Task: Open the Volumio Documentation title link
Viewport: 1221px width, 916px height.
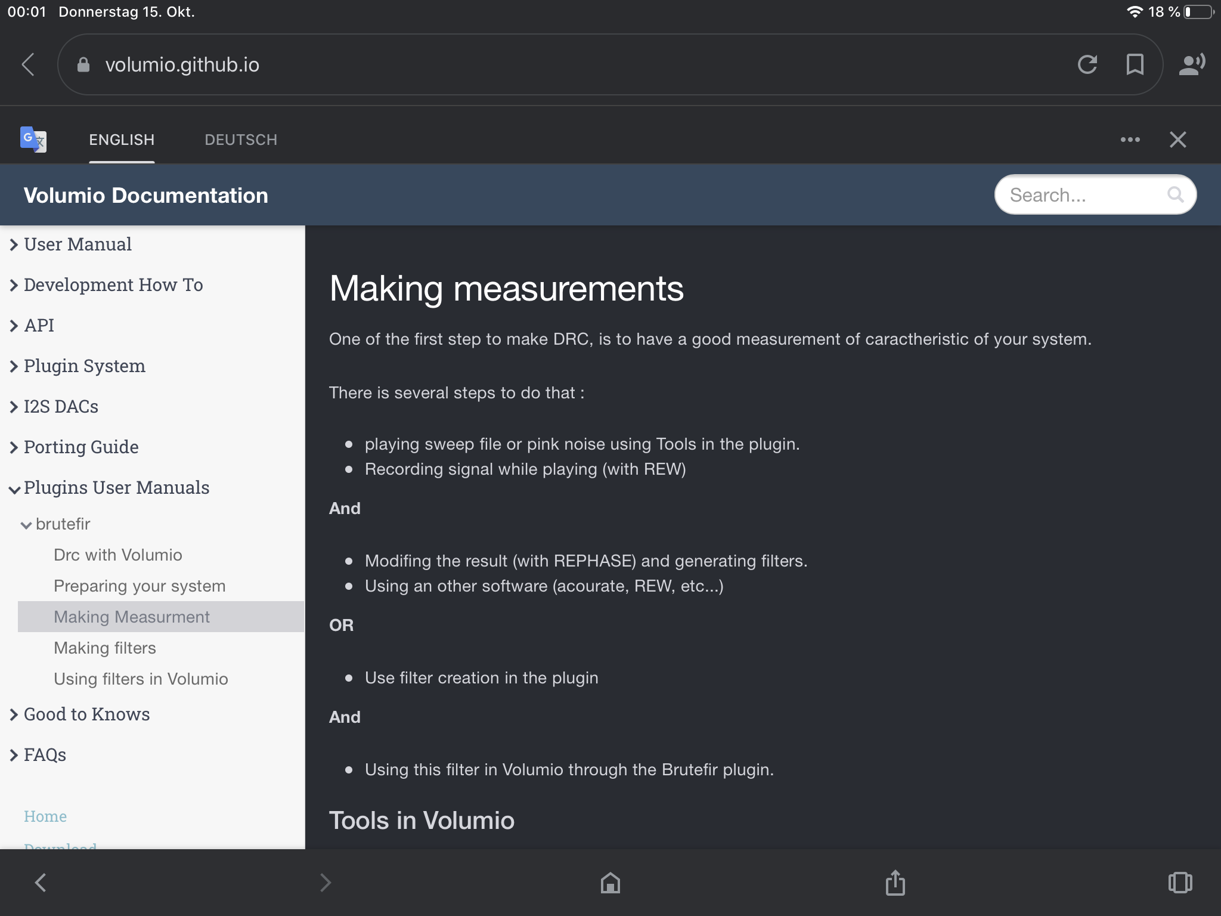Action: coord(146,196)
